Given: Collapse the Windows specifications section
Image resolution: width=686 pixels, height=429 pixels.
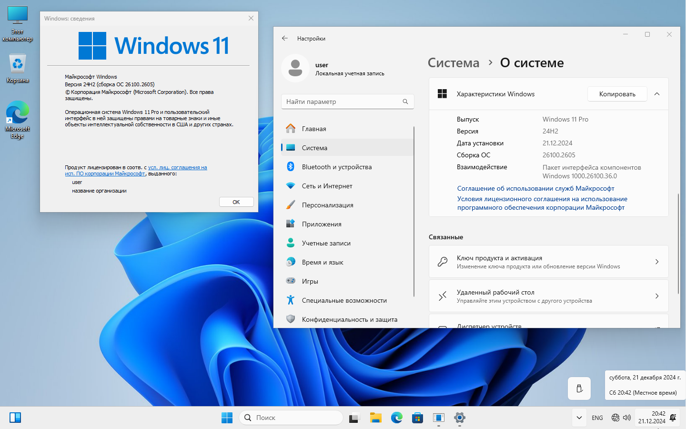Looking at the screenshot, I should coord(657,94).
